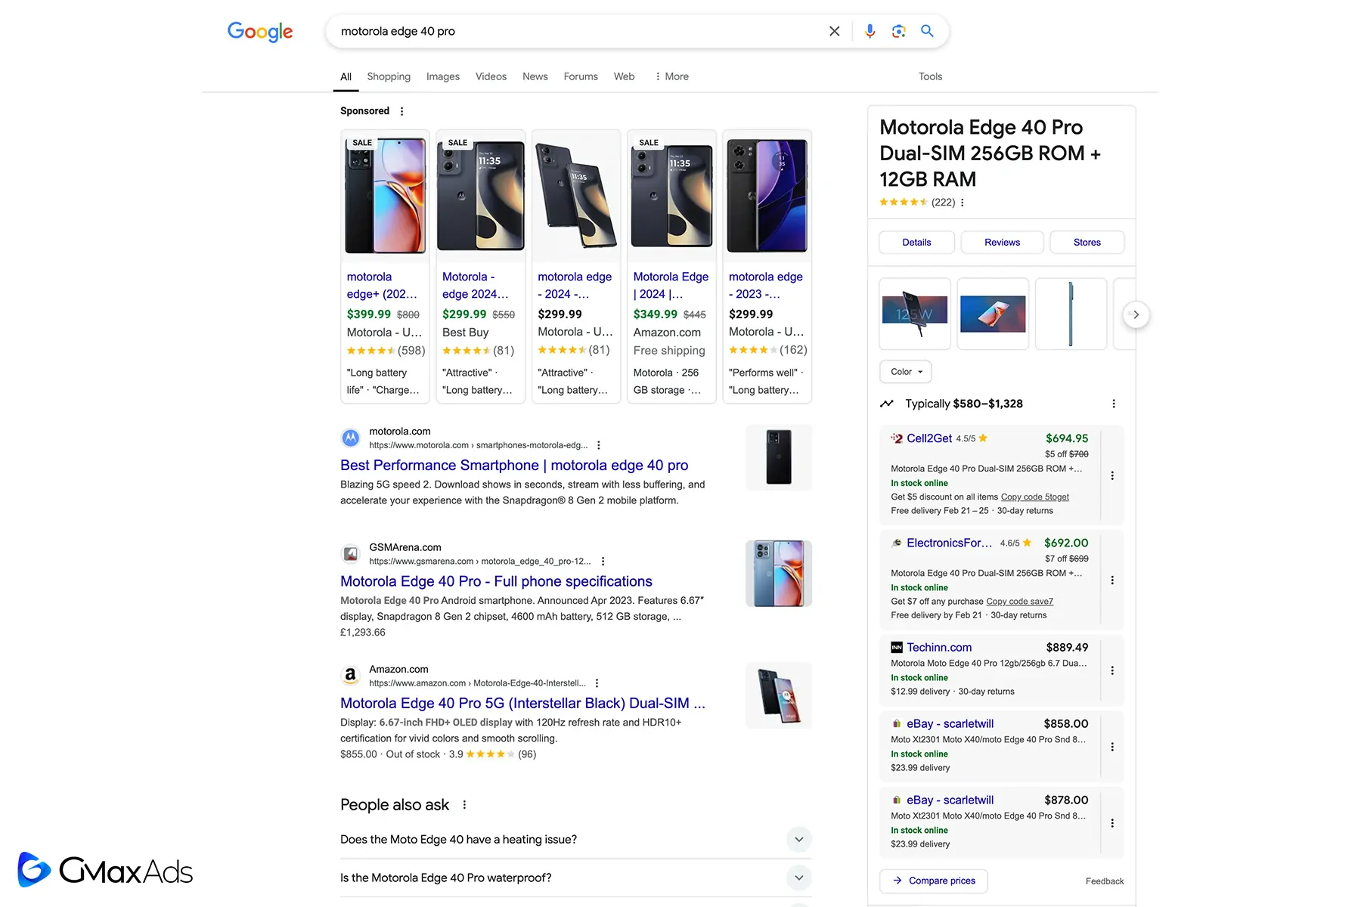Click the Reviews button in product panel
Screen dimensions: 1361x907
(x=1002, y=243)
